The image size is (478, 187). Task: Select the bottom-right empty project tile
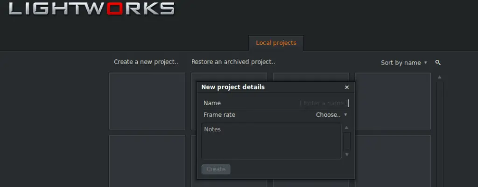pos(393,161)
